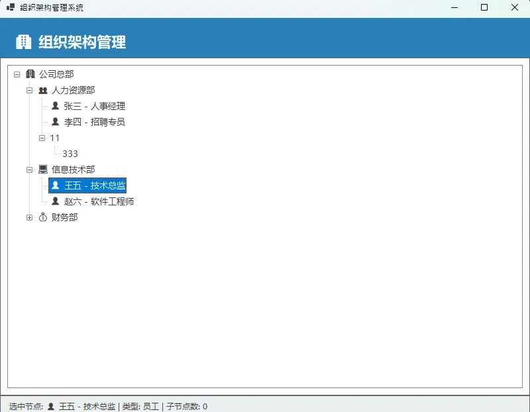Collapse the node named 11
This screenshot has height=412, width=530.
tap(42, 138)
